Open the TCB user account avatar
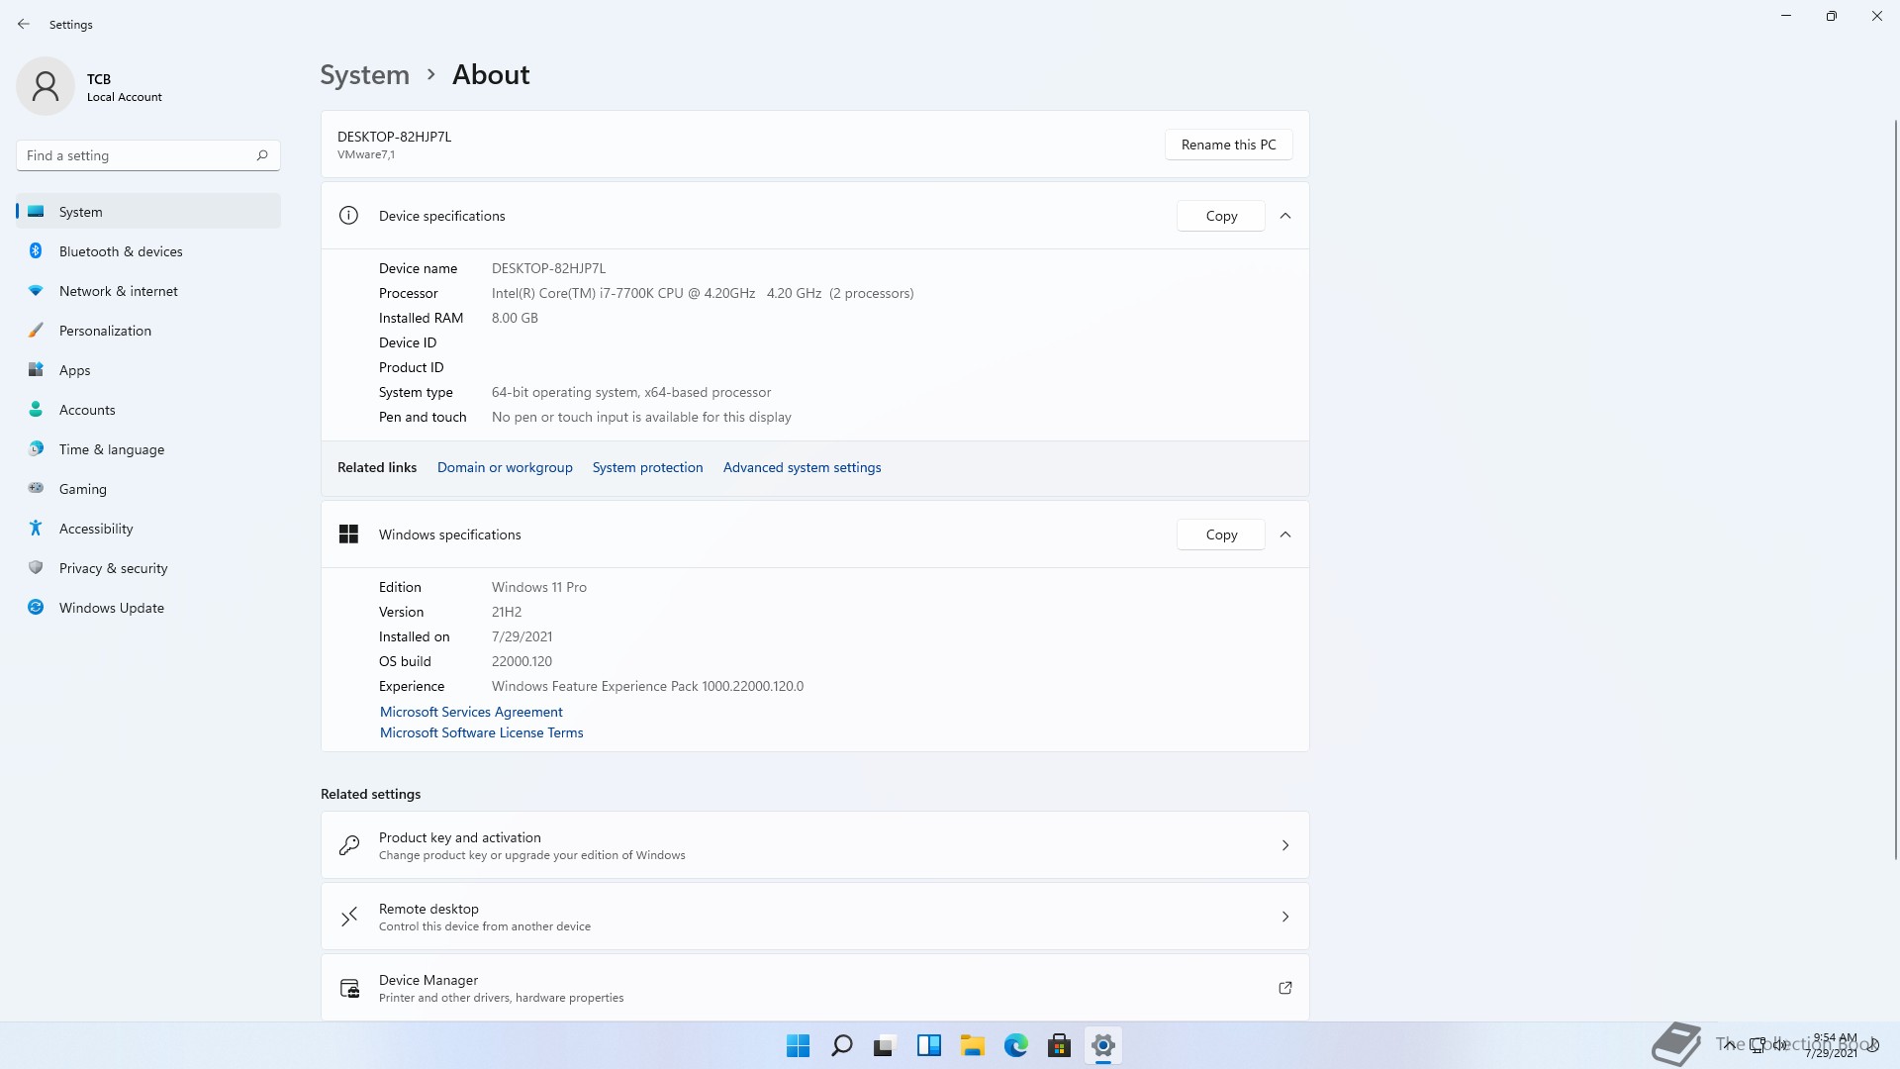Image resolution: width=1900 pixels, height=1069 pixels. pos(46,86)
